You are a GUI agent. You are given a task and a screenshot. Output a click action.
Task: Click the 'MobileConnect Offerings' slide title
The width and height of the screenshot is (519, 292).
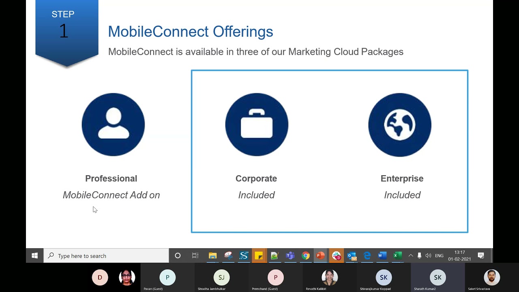(191, 31)
